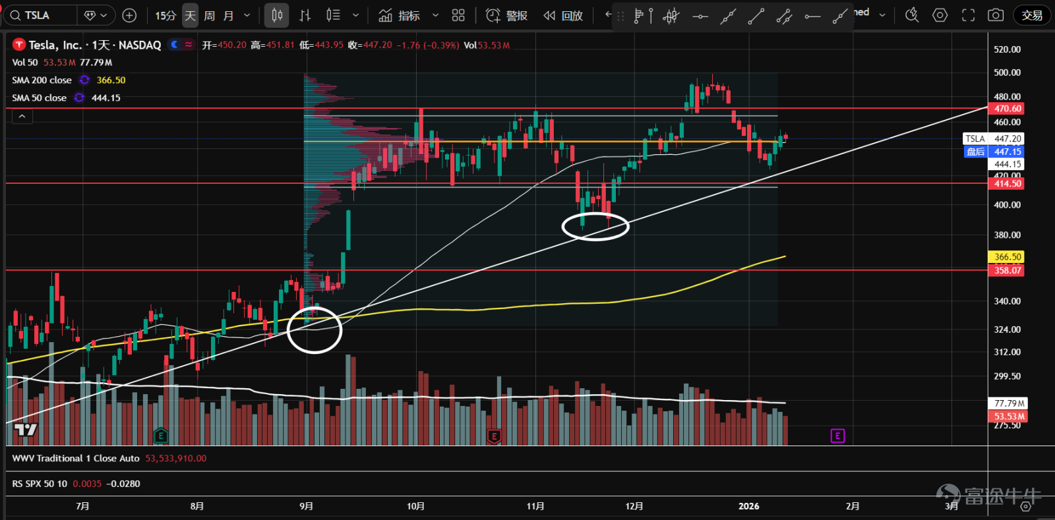
Task: Select the parallel channel drawing tool
Action: (784, 16)
